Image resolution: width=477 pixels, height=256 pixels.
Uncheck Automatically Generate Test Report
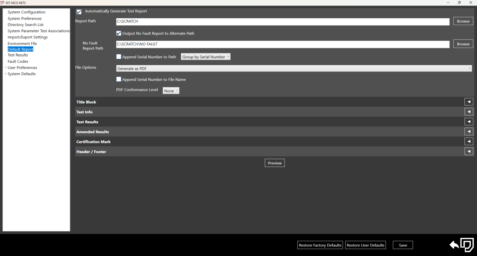click(79, 12)
